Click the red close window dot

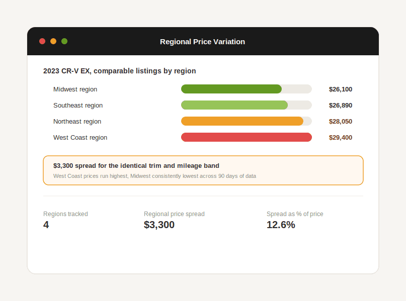pyautogui.click(x=42, y=41)
